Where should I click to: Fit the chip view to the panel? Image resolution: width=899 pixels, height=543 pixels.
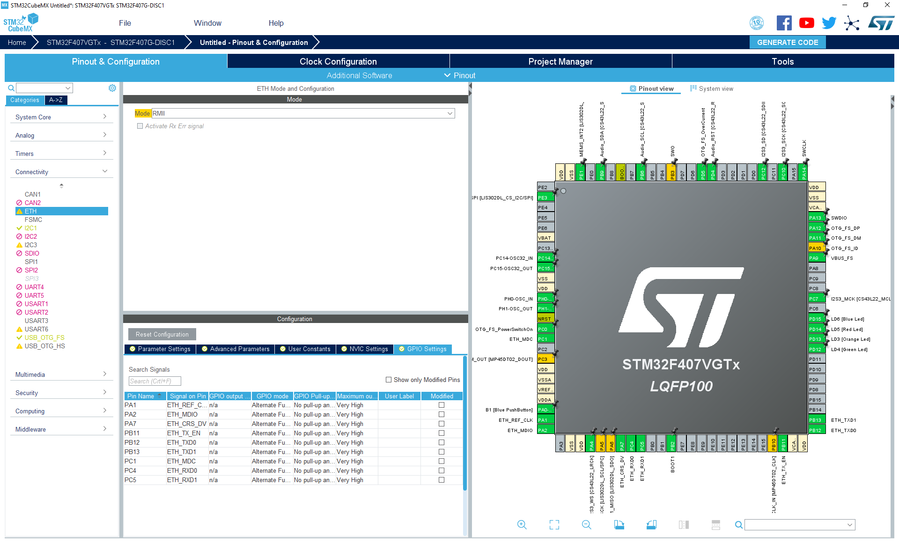tap(554, 525)
